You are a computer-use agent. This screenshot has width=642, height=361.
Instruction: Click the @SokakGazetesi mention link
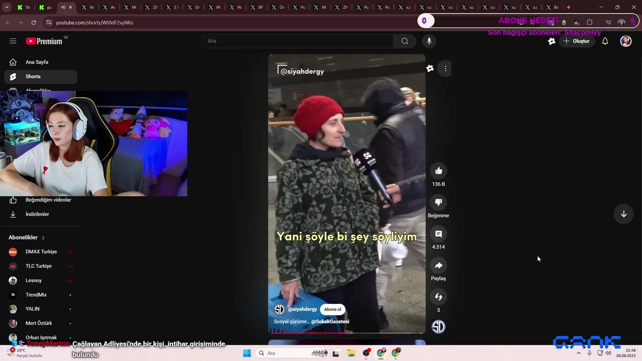(330, 321)
